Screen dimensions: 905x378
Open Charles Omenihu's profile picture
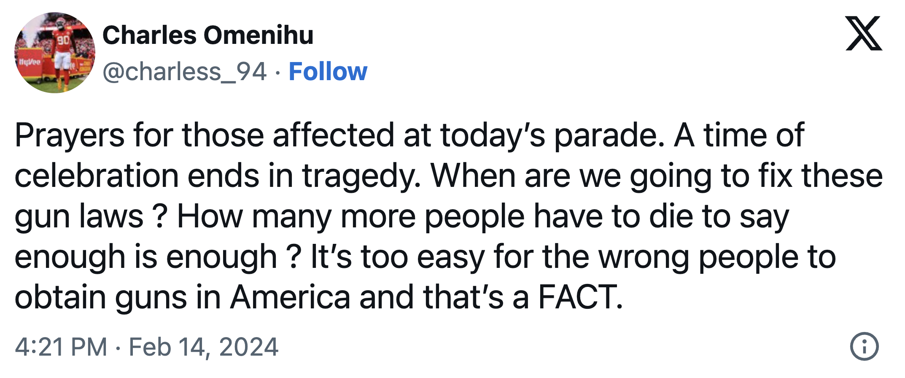pyautogui.click(x=55, y=53)
